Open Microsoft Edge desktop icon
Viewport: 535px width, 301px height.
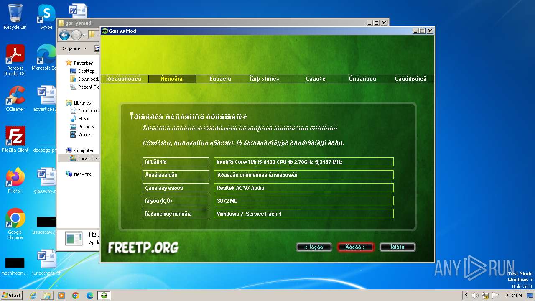pyautogui.click(x=45, y=58)
